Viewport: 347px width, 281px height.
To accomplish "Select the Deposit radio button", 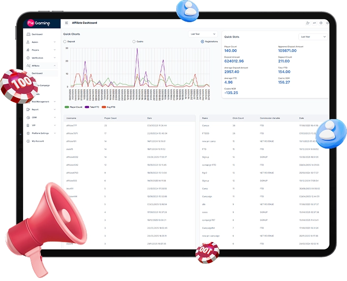I will [65, 42].
